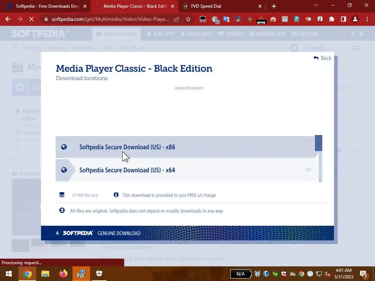Image resolution: width=375 pixels, height=281 pixels.
Task: Go back to previous page
Action: 8,19
